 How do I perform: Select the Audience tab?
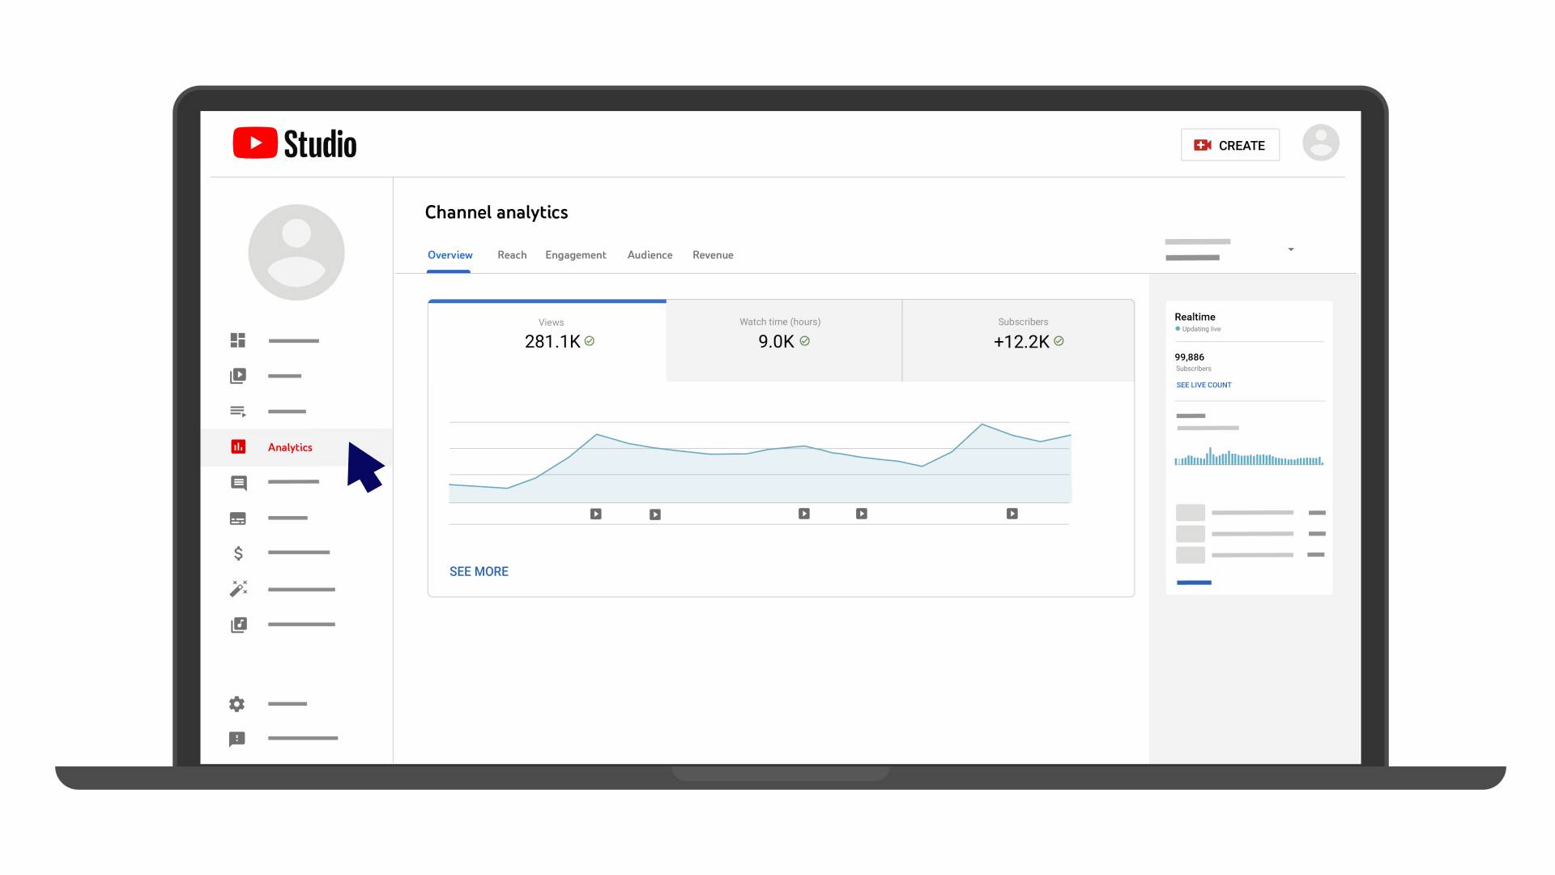650,254
